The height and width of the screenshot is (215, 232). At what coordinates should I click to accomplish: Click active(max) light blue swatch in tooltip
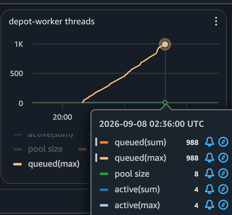104,205
